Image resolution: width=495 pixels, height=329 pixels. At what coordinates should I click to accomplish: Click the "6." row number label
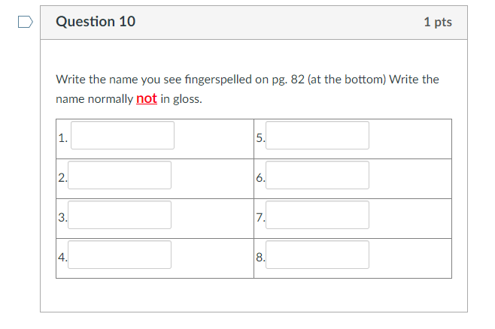click(x=260, y=178)
